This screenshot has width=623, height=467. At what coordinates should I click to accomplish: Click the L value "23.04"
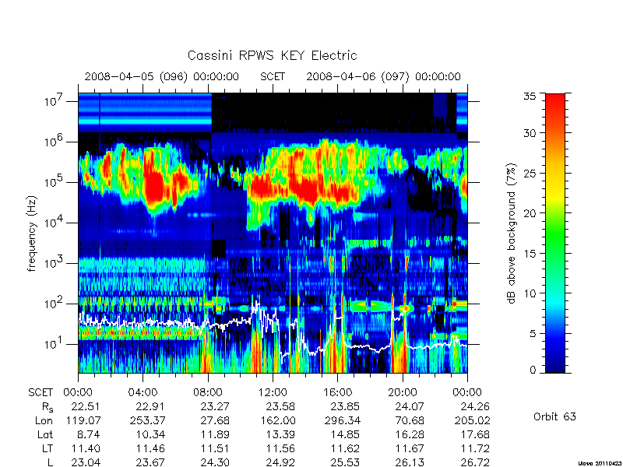[86, 462]
